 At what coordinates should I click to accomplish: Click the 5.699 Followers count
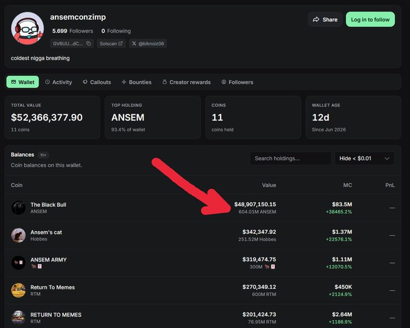72,31
